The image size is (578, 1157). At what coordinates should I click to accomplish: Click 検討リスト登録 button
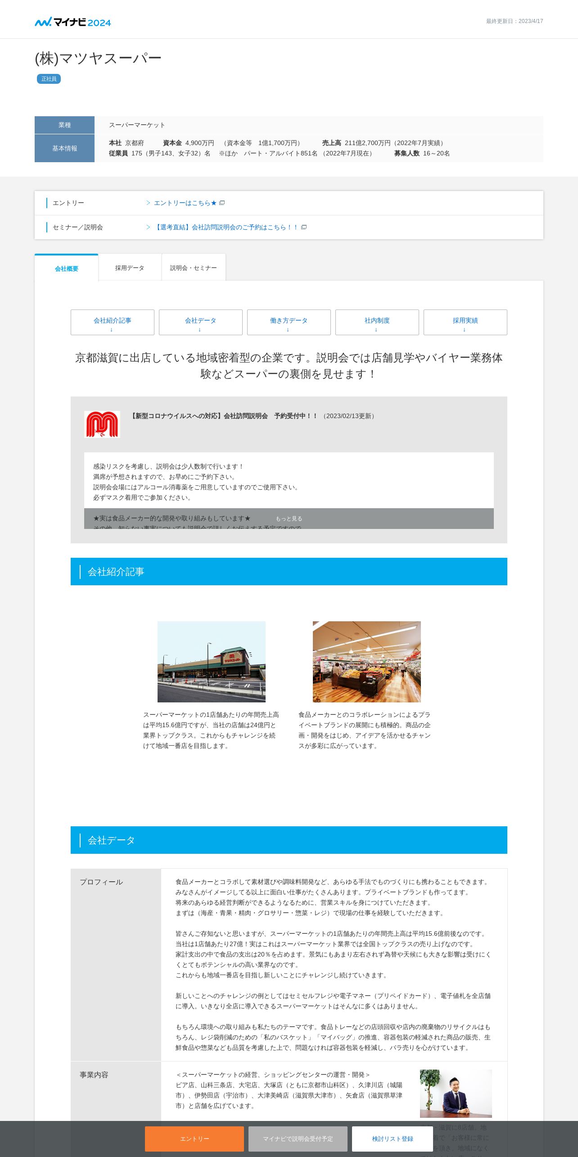[x=393, y=1139]
